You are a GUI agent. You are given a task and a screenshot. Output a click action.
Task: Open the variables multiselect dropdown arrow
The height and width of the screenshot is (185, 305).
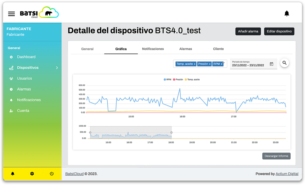pyautogui.click(x=224, y=63)
